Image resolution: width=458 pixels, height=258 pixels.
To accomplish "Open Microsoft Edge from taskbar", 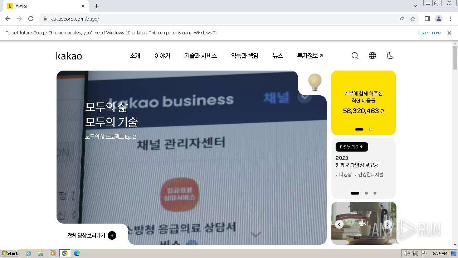I will (77, 253).
